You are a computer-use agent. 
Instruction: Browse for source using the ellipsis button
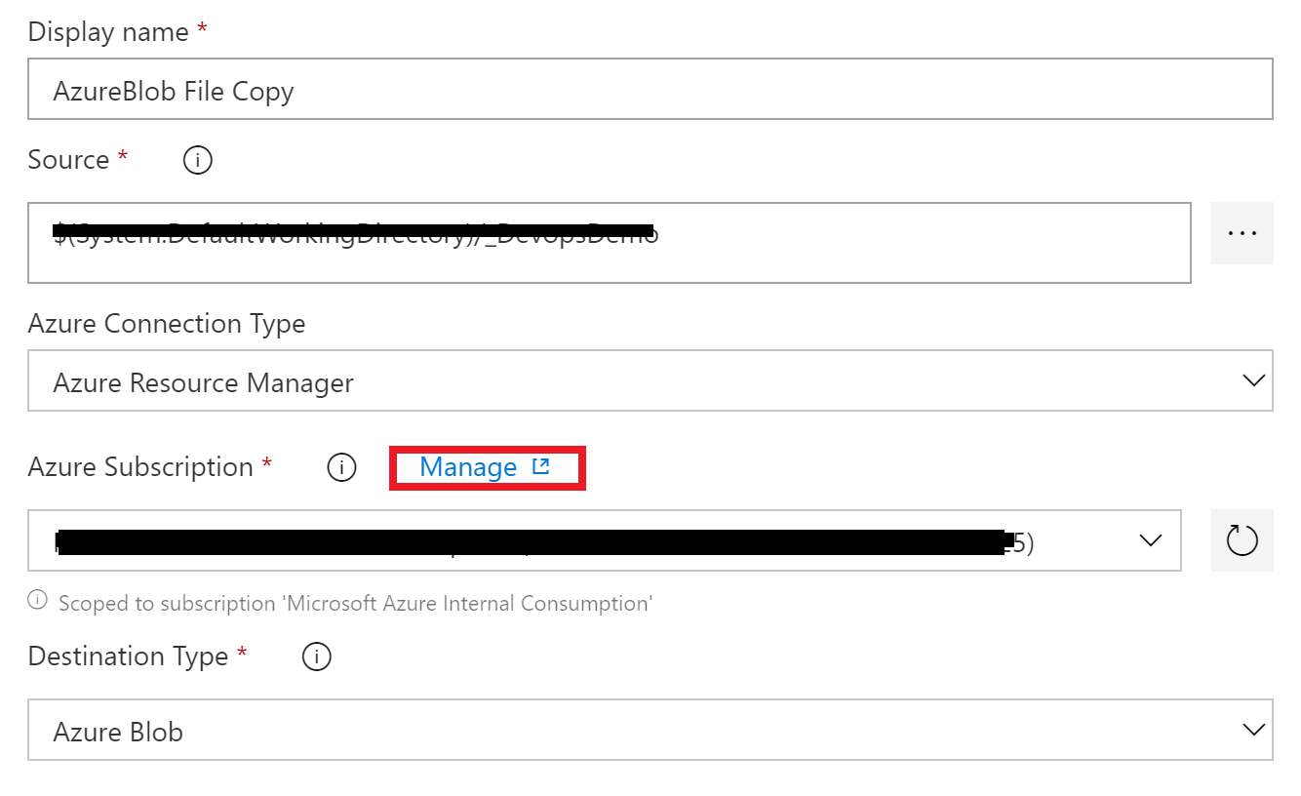[1242, 233]
